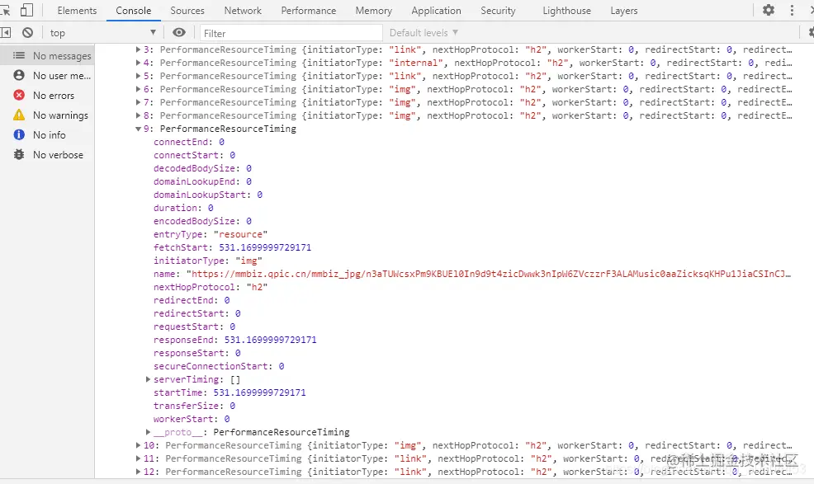Click the requestStart property
The image size is (814, 484).
click(x=194, y=327)
